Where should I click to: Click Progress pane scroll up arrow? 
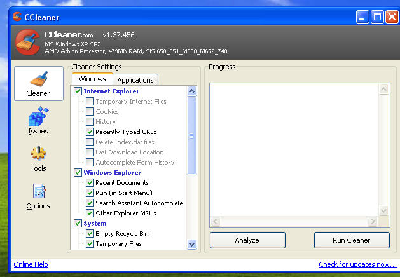pos(384,89)
